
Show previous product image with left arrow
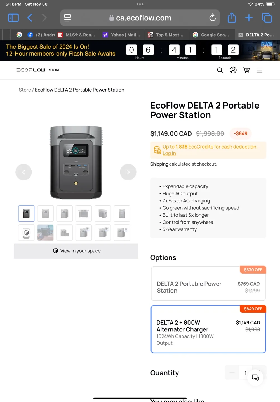tap(23, 172)
